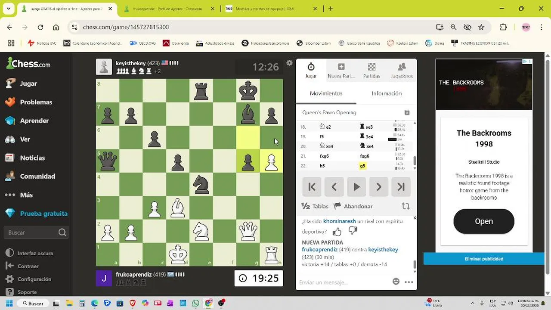Open a new browser tab
The height and width of the screenshot is (310, 551).
point(331,9)
